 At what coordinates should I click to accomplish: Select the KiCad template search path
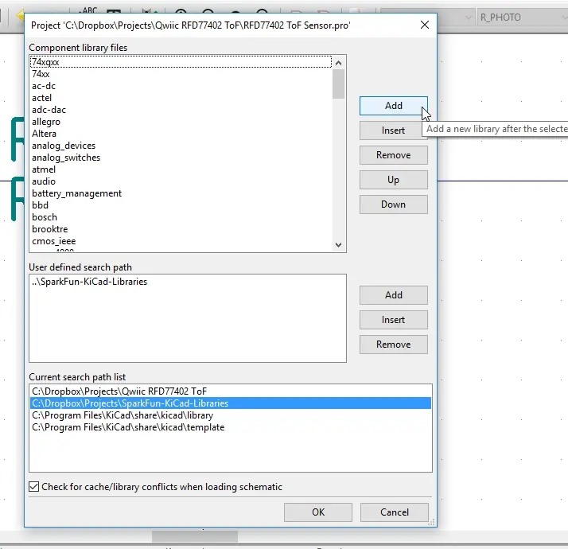coord(128,427)
